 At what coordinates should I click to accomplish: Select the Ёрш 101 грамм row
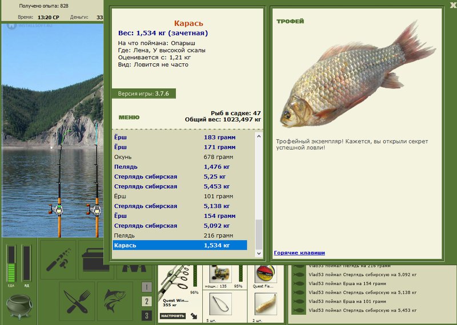point(180,196)
